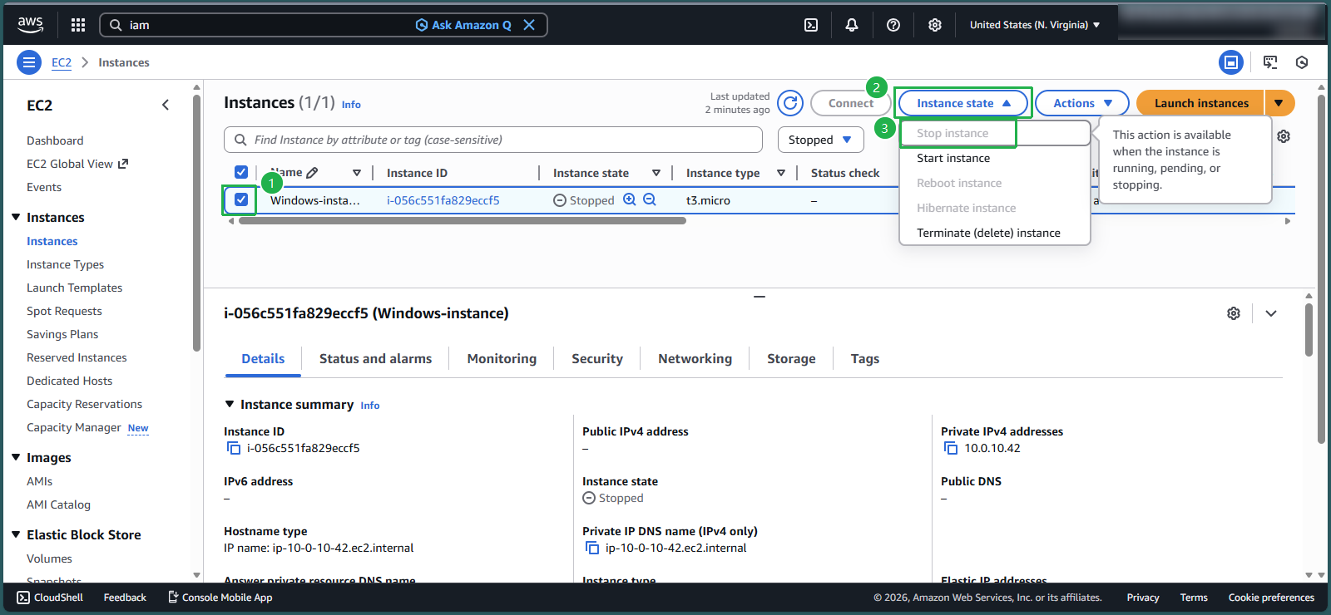
Task: Toggle the hamburger navigation menu
Action: 29,62
